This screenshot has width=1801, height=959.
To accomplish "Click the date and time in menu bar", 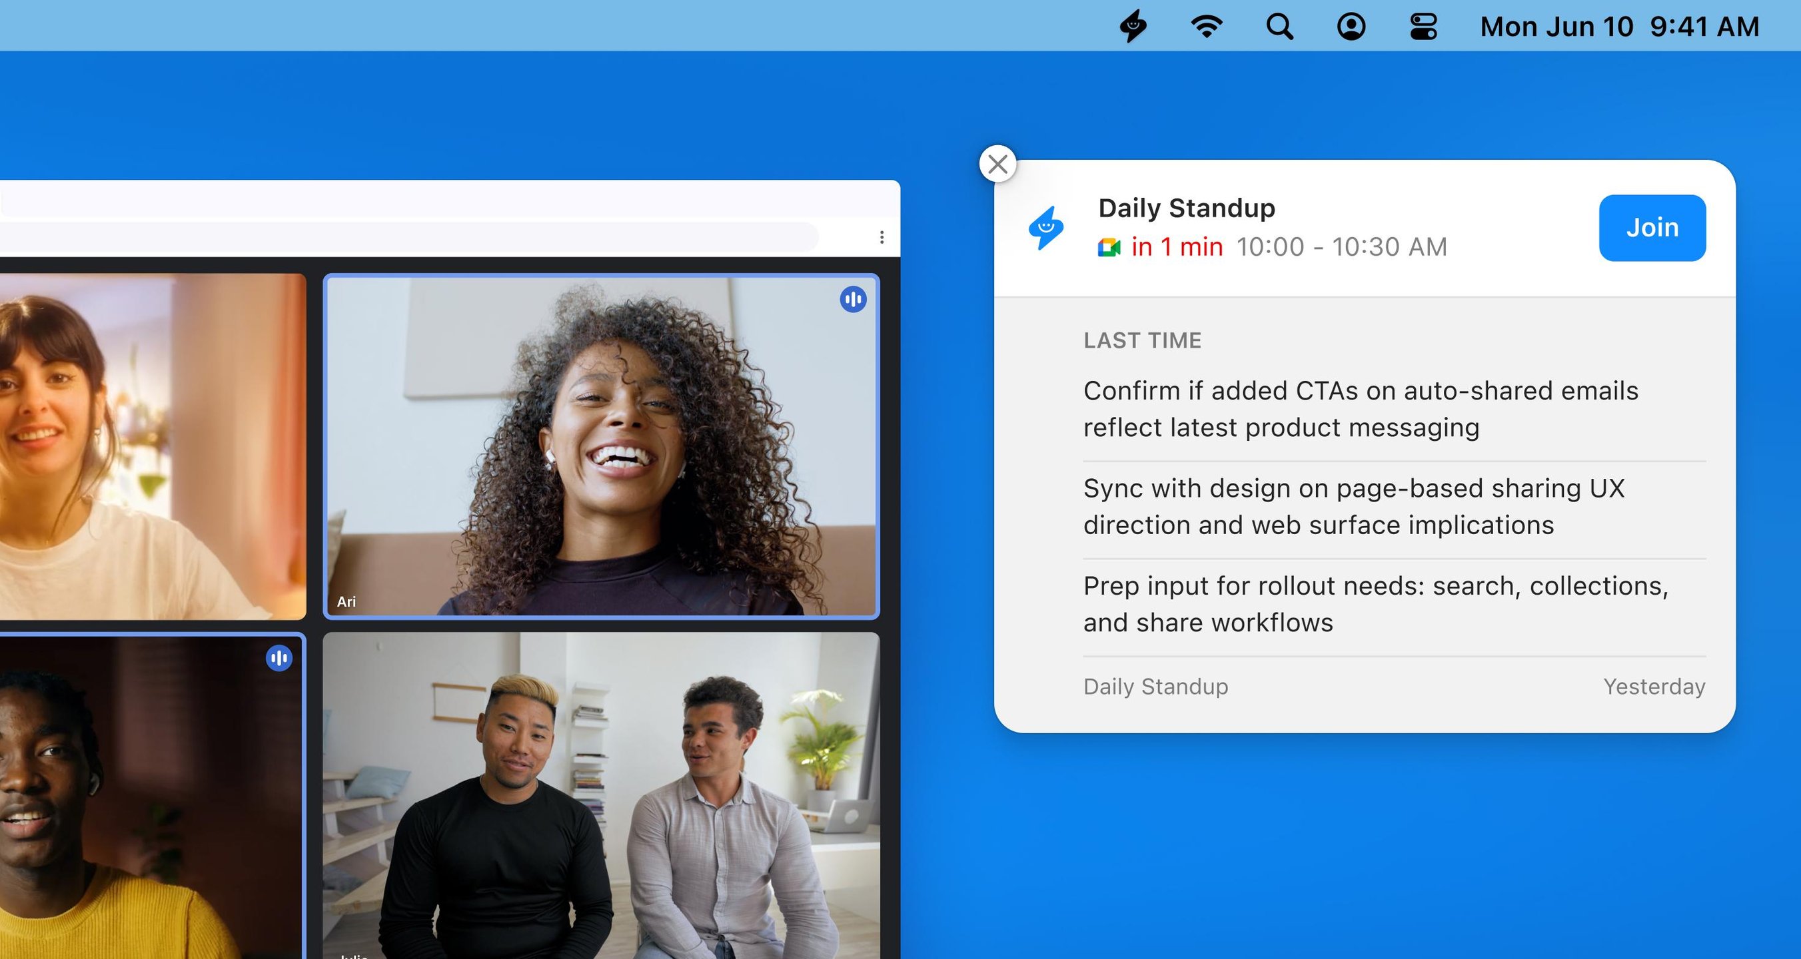I will (1619, 27).
